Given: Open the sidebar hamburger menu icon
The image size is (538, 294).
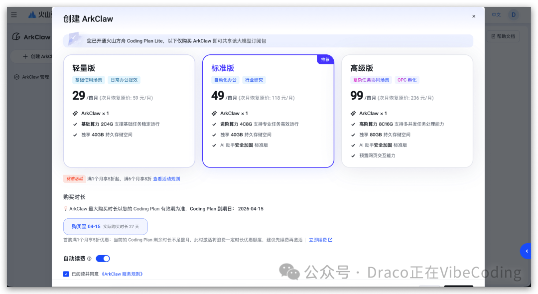Looking at the screenshot, I should point(13,14).
